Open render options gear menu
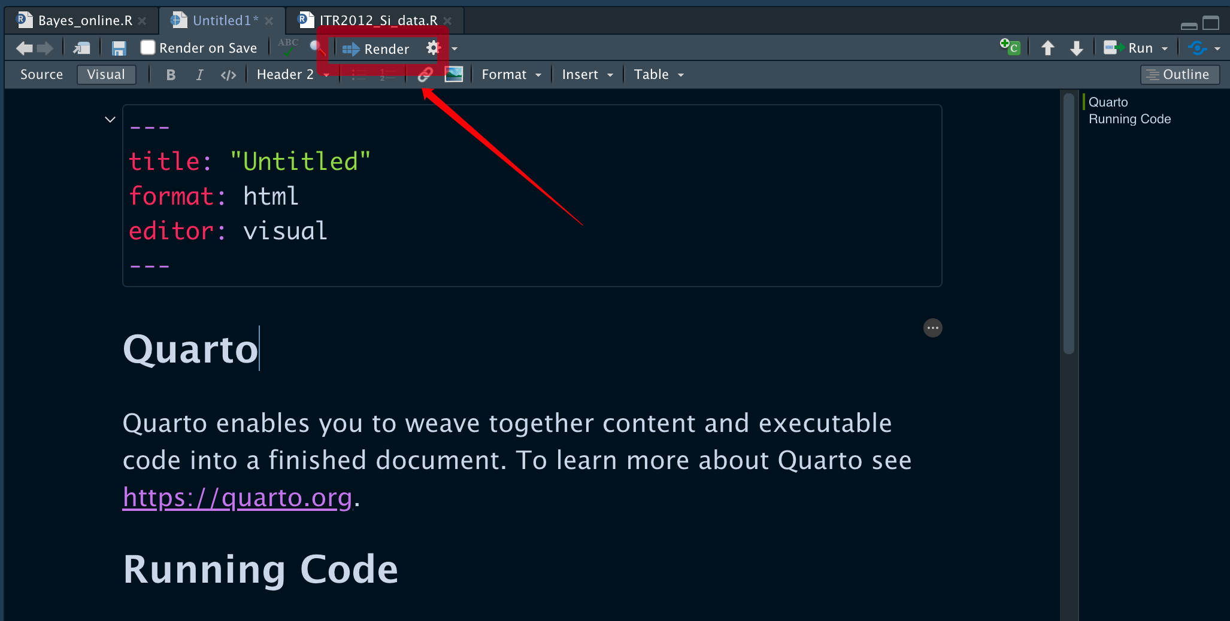The image size is (1230, 621). pos(433,48)
